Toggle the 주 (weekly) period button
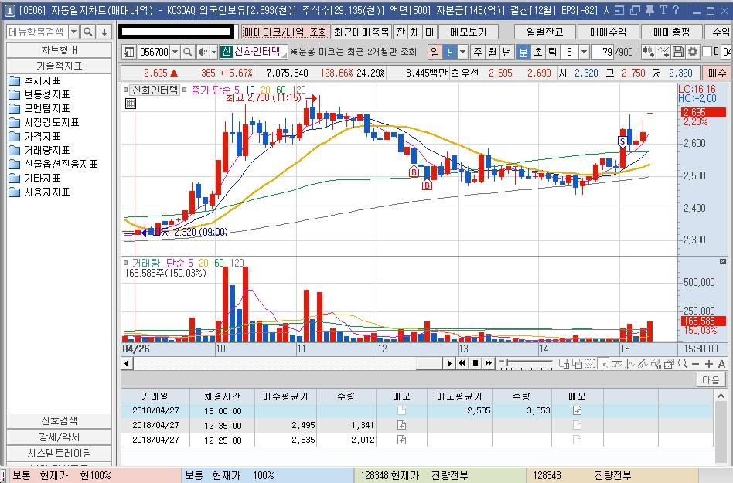 478,52
